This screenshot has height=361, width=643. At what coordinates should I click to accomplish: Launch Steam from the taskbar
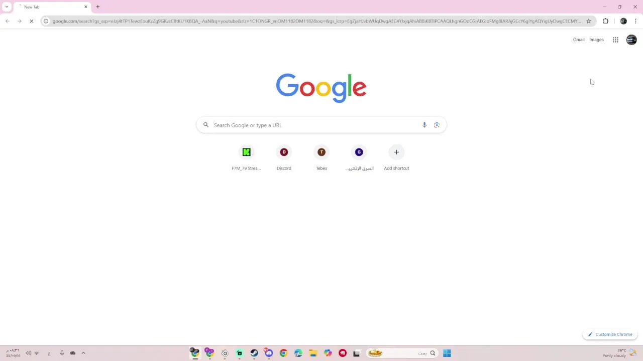tap(254, 353)
